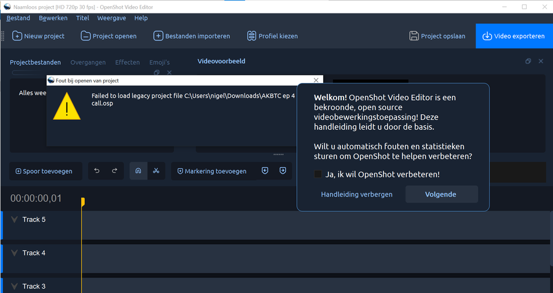
Task: Close the Projectbestanden panel
Action: click(x=170, y=72)
